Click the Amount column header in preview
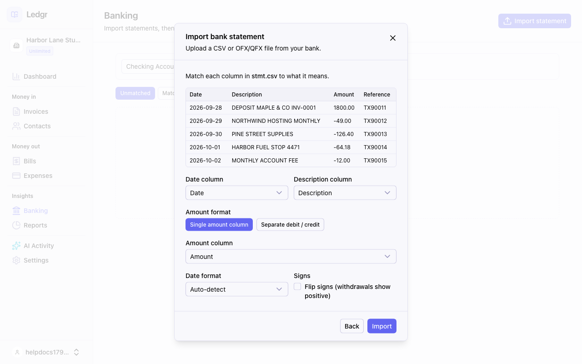The height and width of the screenshot is (364, 582). pyautogui.click(x=344, y=95)
